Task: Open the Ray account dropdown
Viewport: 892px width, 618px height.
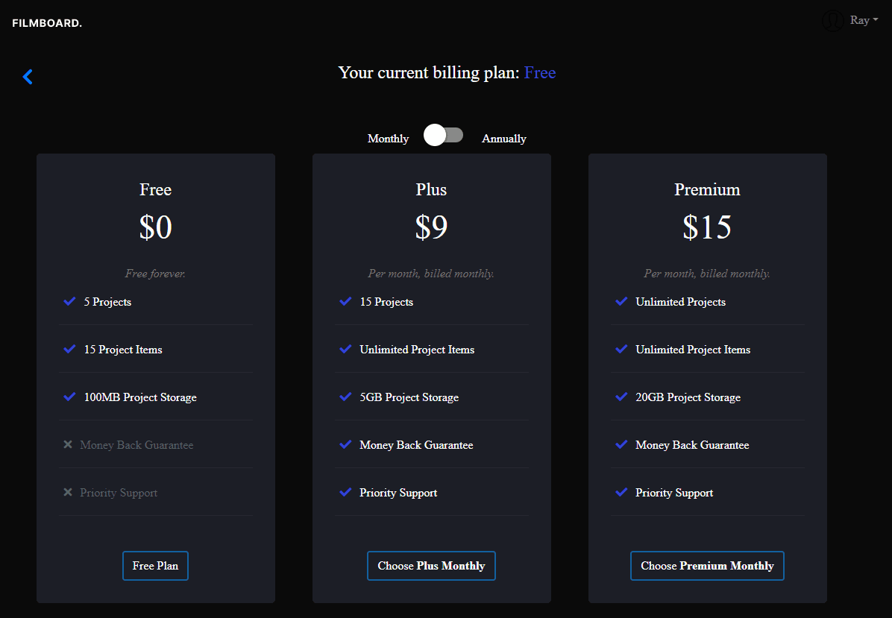Action: 858,19
